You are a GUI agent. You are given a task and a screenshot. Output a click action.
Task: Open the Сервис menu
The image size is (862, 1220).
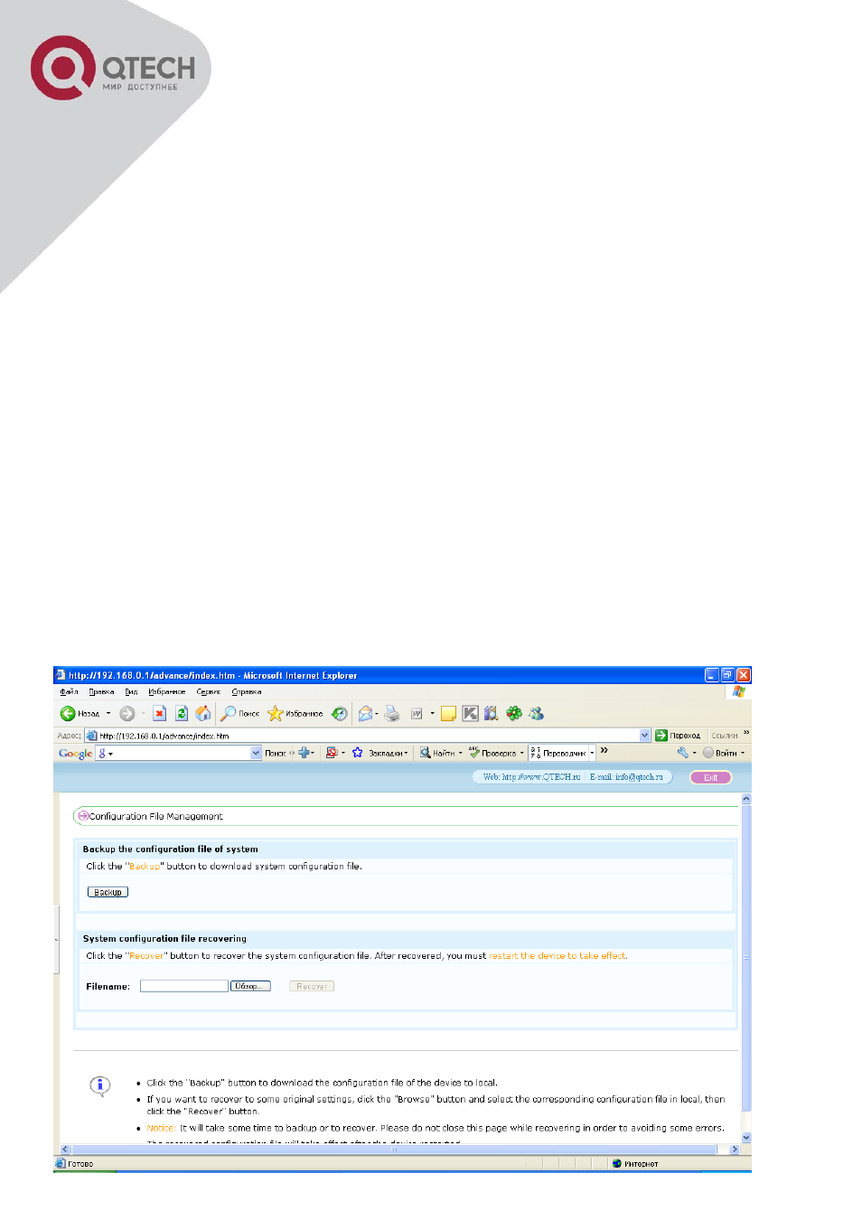click(x=209, y=691)
